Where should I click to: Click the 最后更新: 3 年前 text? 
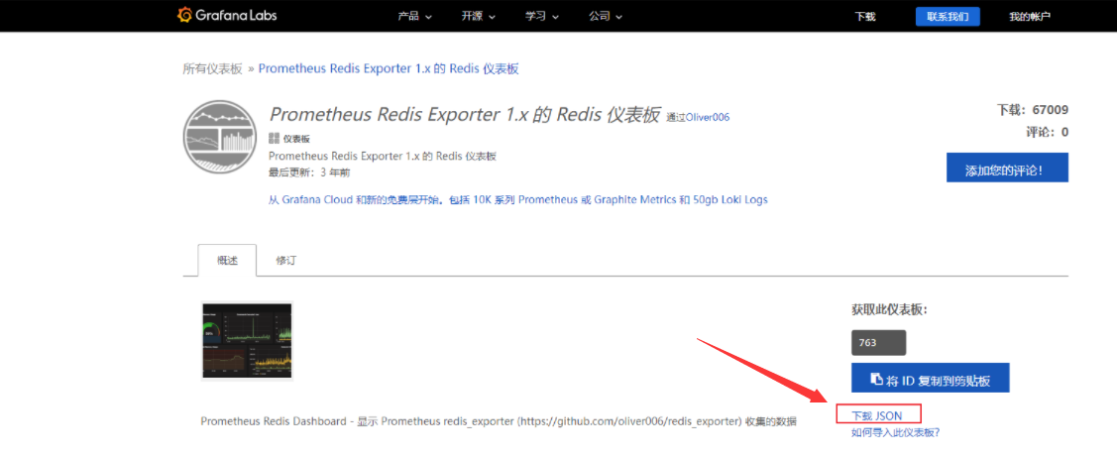click(309, 172)
